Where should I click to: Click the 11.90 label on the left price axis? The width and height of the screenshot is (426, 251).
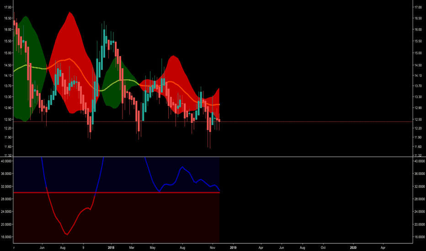click(x=8, y=137)
